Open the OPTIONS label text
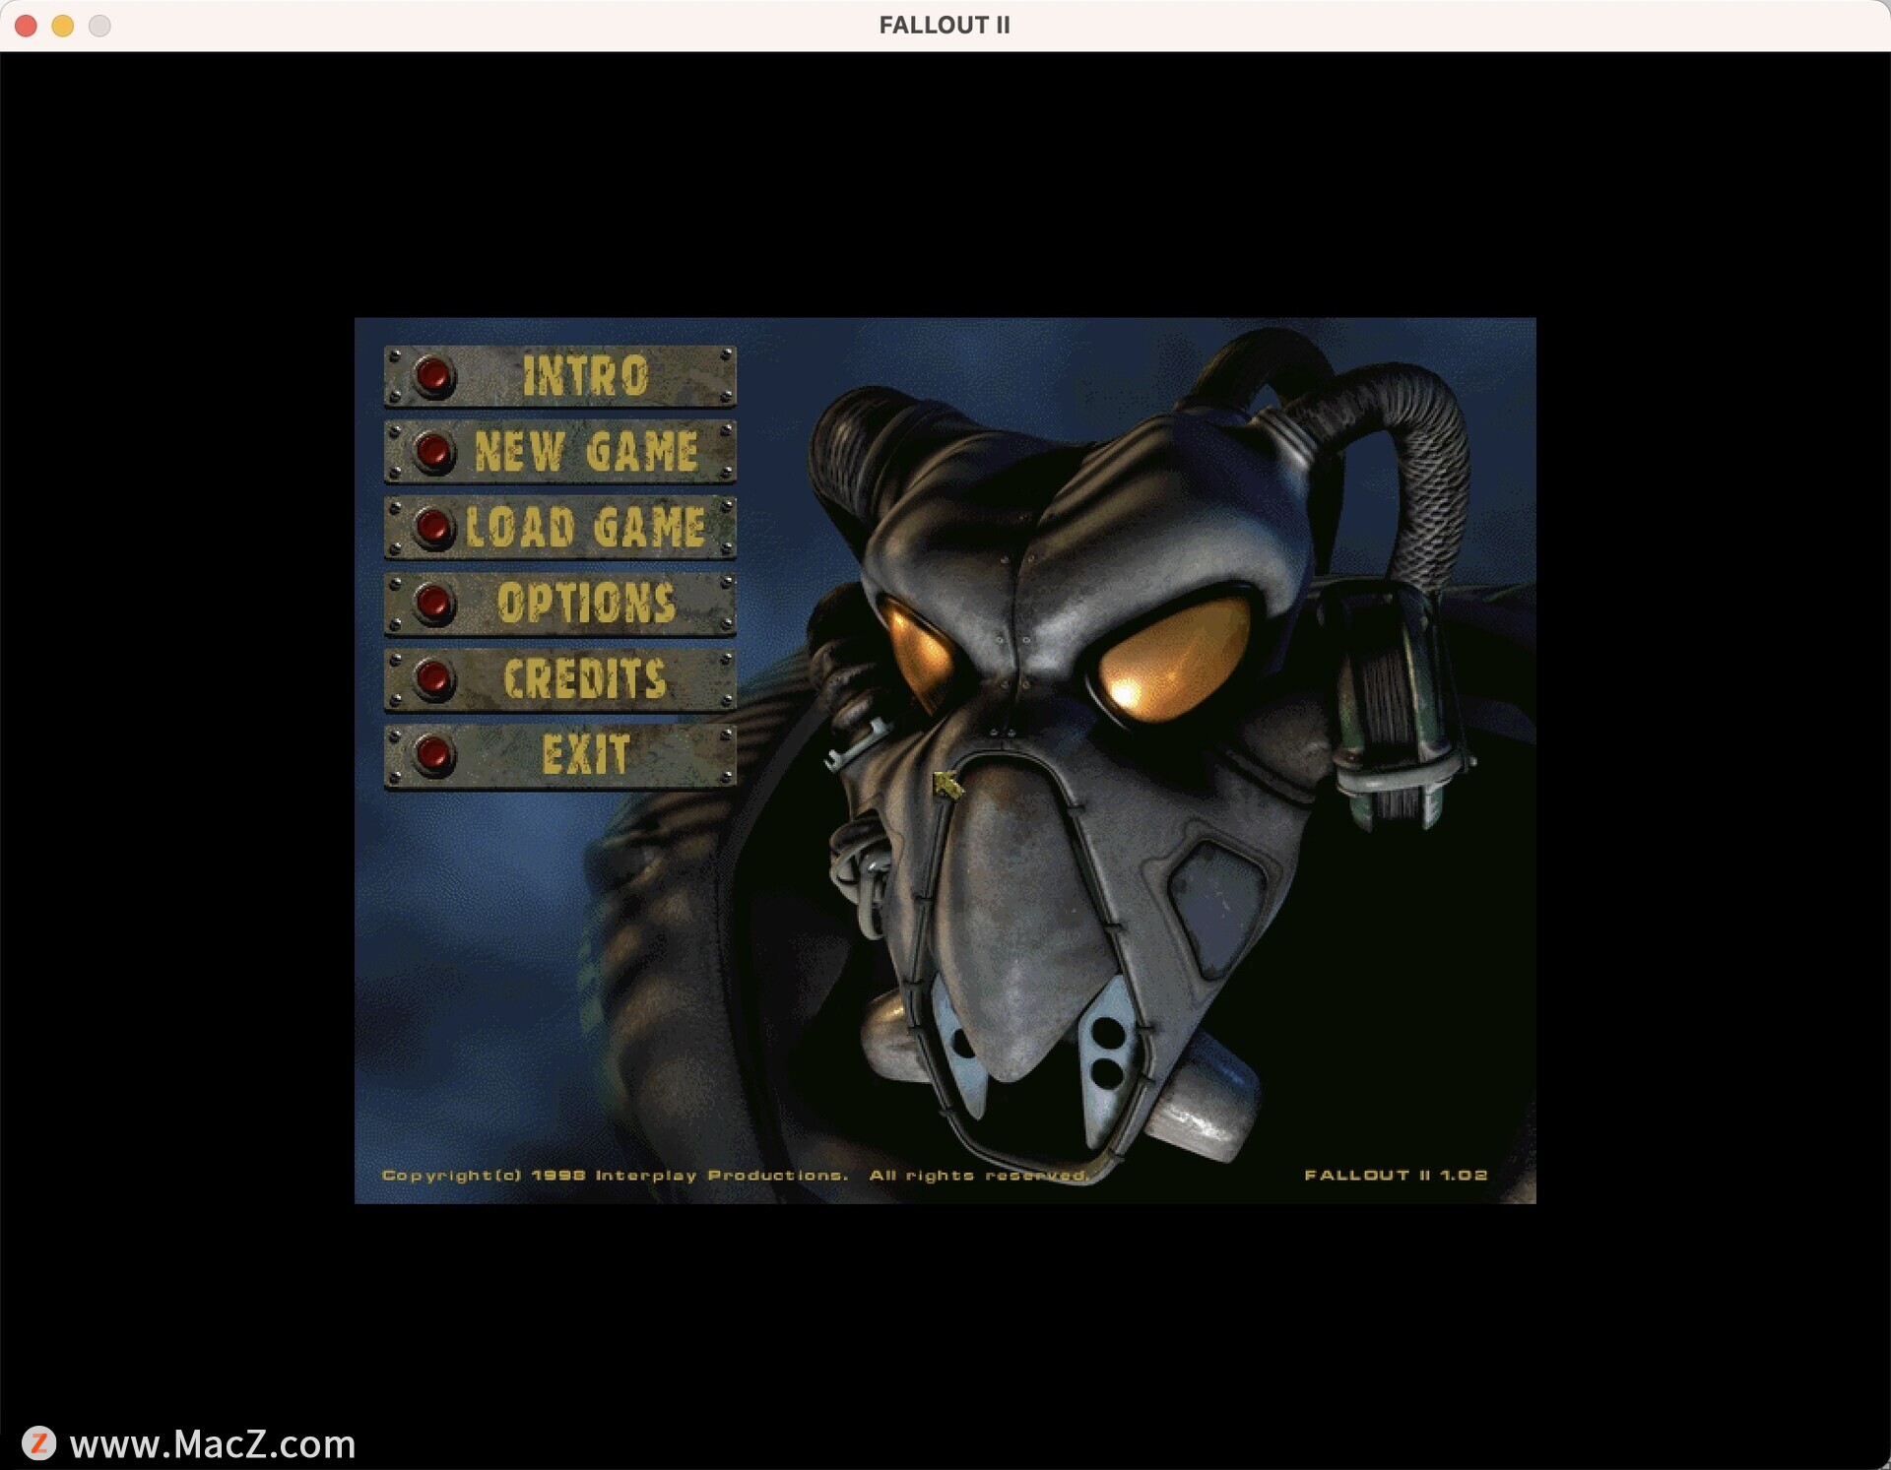This screenshot has width=1891, height=1470. click(x=586, y=603)
